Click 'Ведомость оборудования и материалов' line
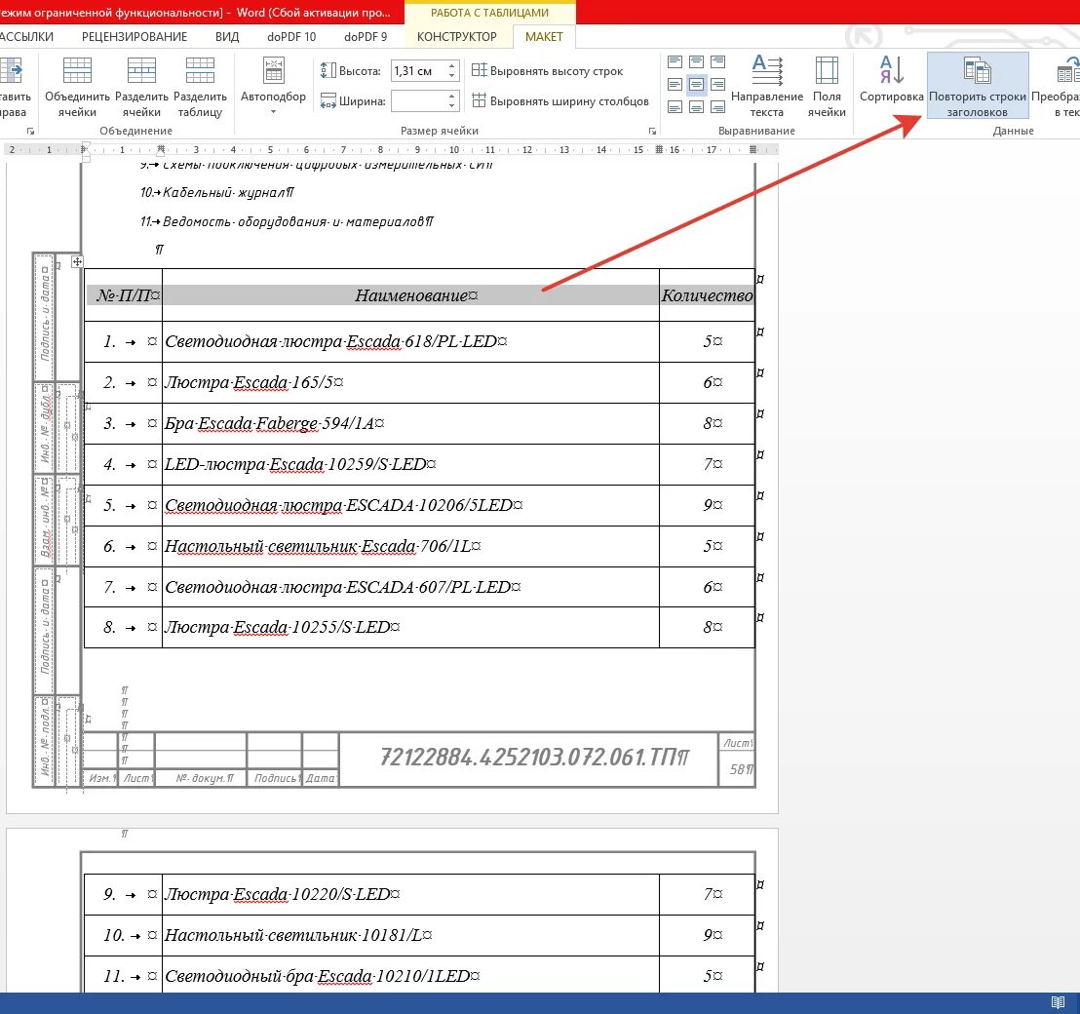1080x1014 pixels. coord(287,222)
